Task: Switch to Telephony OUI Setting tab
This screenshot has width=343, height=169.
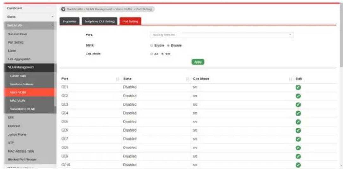Action: click(100, 22)
